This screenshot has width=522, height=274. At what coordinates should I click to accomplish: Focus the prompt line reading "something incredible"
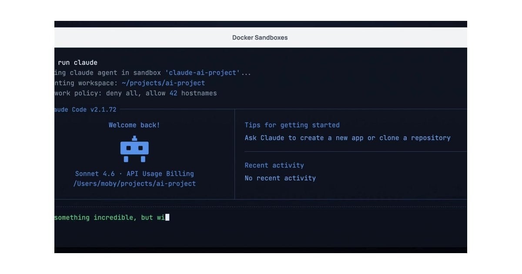point(112,217)
